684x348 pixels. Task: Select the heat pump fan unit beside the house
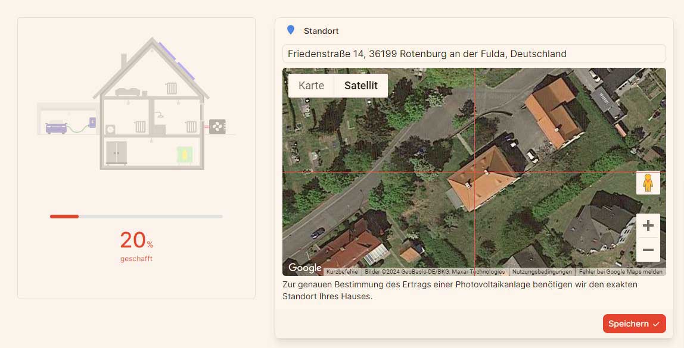point(217,126)
